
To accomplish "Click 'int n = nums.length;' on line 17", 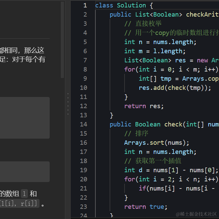I will click(160, 152).
